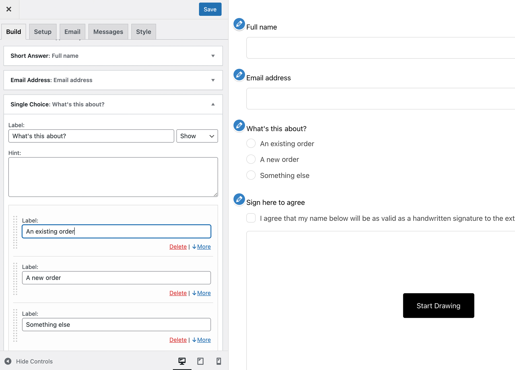The height and width of the screenshot is (370, 515).
Task: Expand the Short Answer Full name field
Action: [213, 56]
